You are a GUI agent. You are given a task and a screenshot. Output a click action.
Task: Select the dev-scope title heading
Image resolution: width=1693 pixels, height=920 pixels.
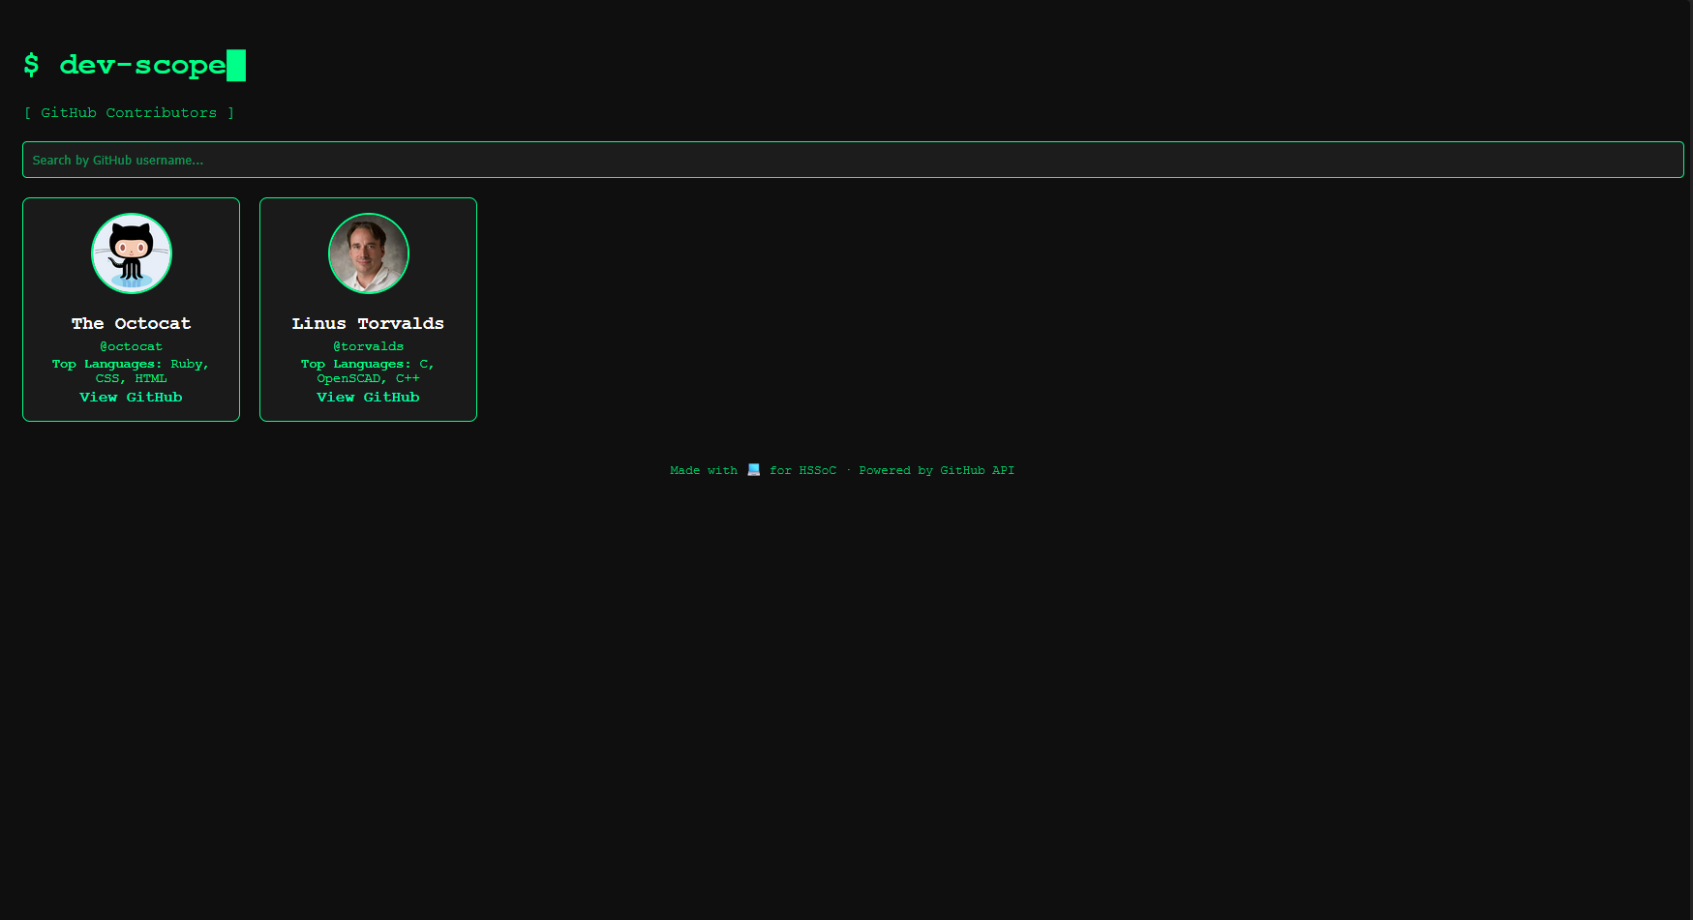(x=135, y=65)
